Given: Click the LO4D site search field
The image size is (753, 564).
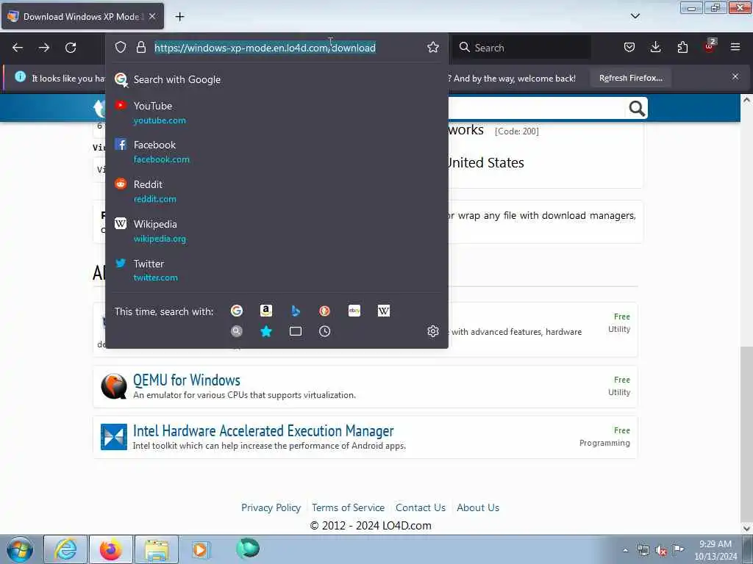Looking at the screenshot, I should pyautogui.click(x=537, y=109).
